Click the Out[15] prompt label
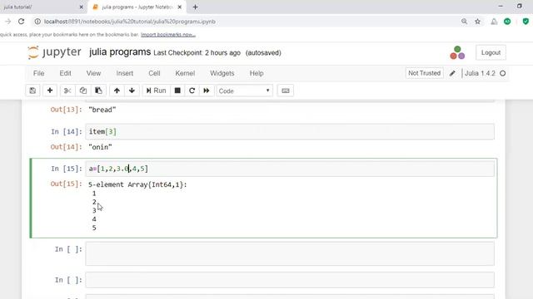533x299 pixels. (x=67, y=184)
